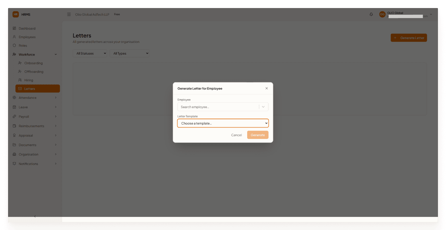Select Letters in the sidebar
The height and width of the screenshot is (230, 446).
pos(38,89)
